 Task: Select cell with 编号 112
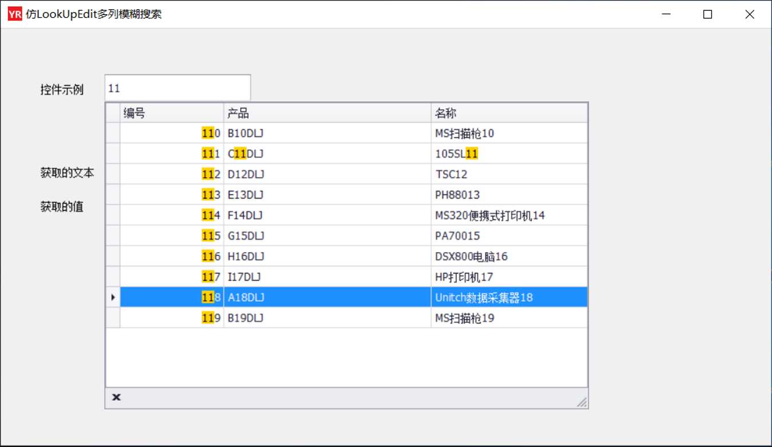[x=172, y=174]
